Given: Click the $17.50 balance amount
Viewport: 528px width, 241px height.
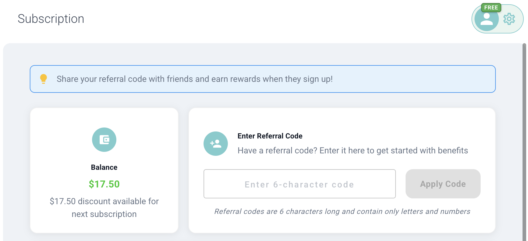Looking at the screenshot, I should pos(104,184).
